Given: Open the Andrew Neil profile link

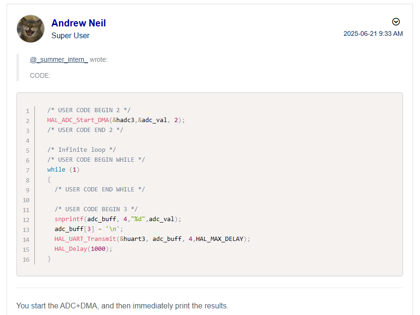Looking at the screenshot, I should point(78,23).
